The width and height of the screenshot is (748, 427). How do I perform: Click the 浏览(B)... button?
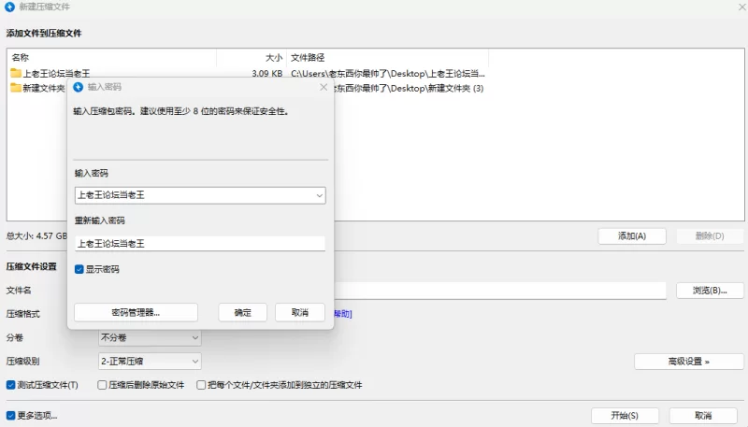(x=710, y=291)
